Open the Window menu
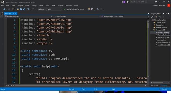Viewport: 171px width, 96px height. coord(69,6)
